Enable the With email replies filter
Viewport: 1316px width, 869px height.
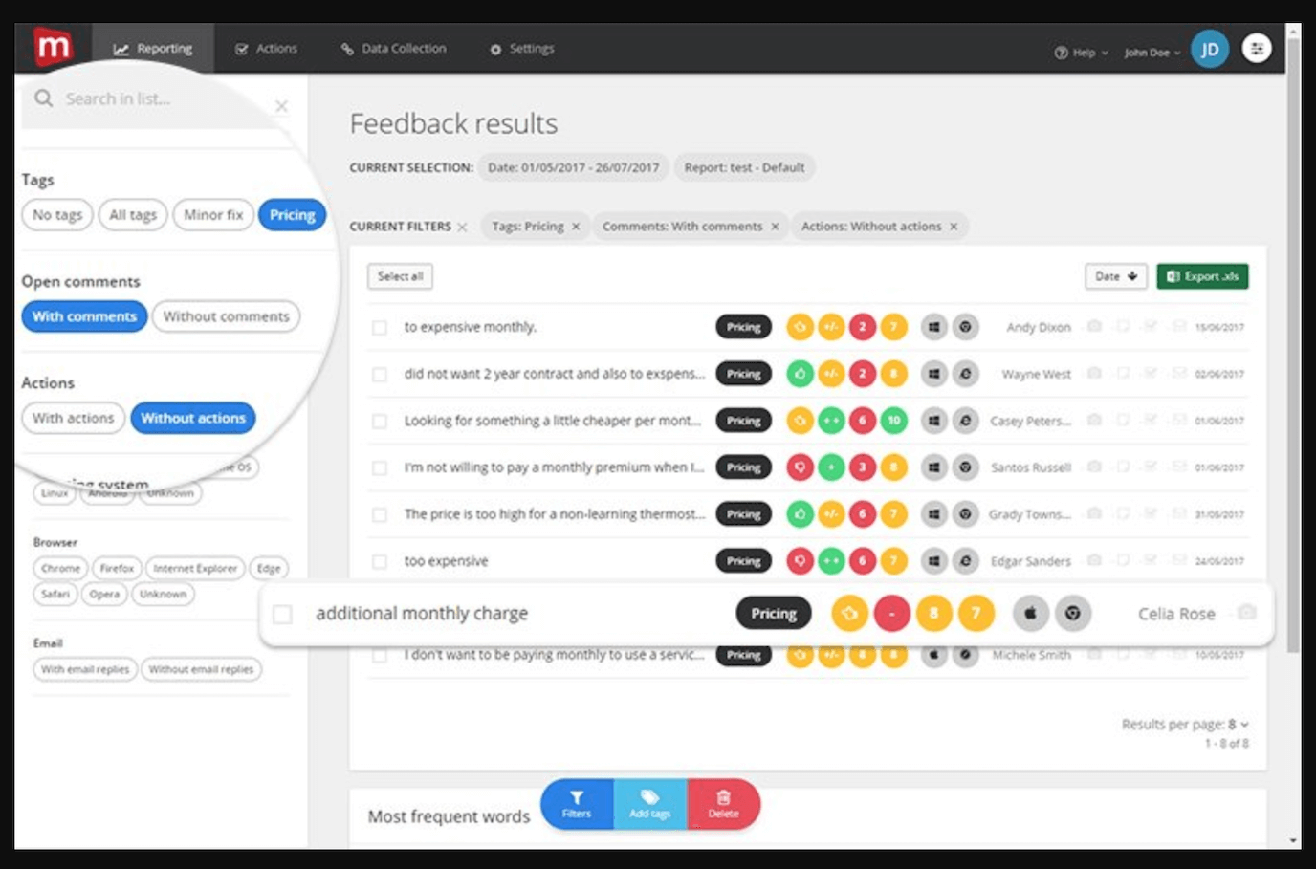click(x=85, y=669)
